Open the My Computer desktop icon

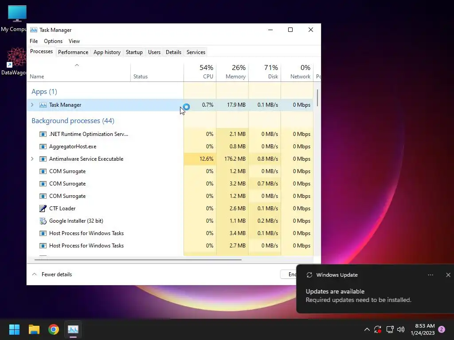tap(17, 14)
